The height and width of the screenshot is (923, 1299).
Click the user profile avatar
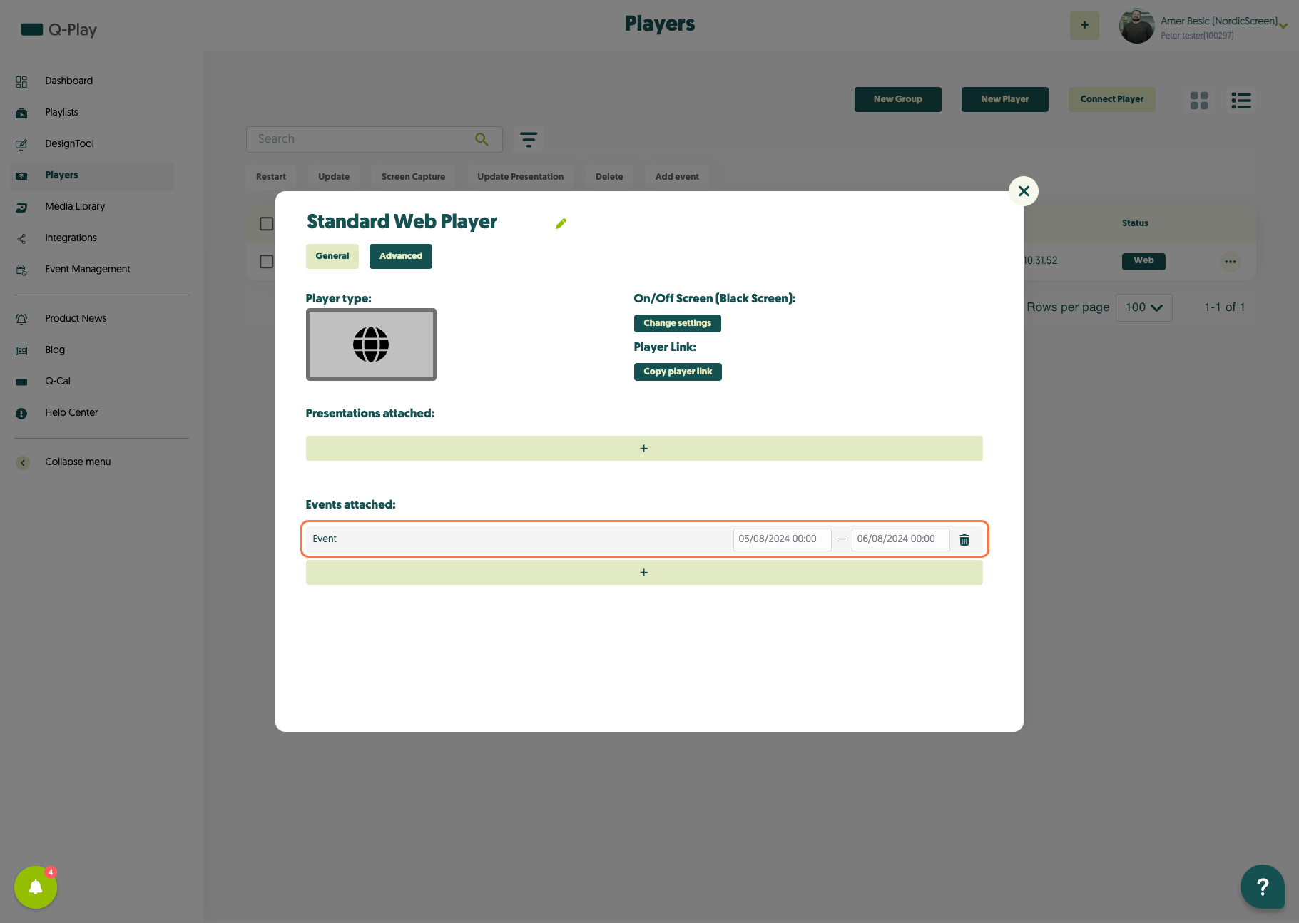[1136, 26]
